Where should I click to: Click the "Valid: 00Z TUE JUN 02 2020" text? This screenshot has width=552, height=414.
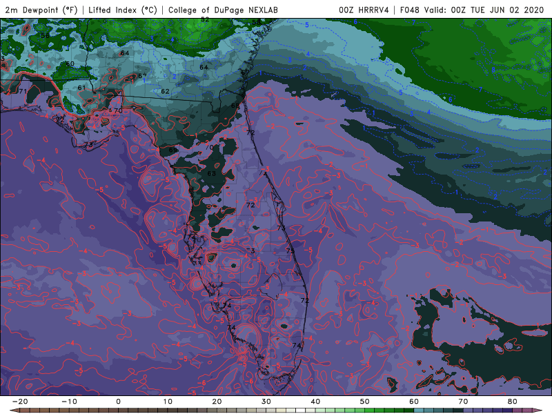click(x=484, y=10)
